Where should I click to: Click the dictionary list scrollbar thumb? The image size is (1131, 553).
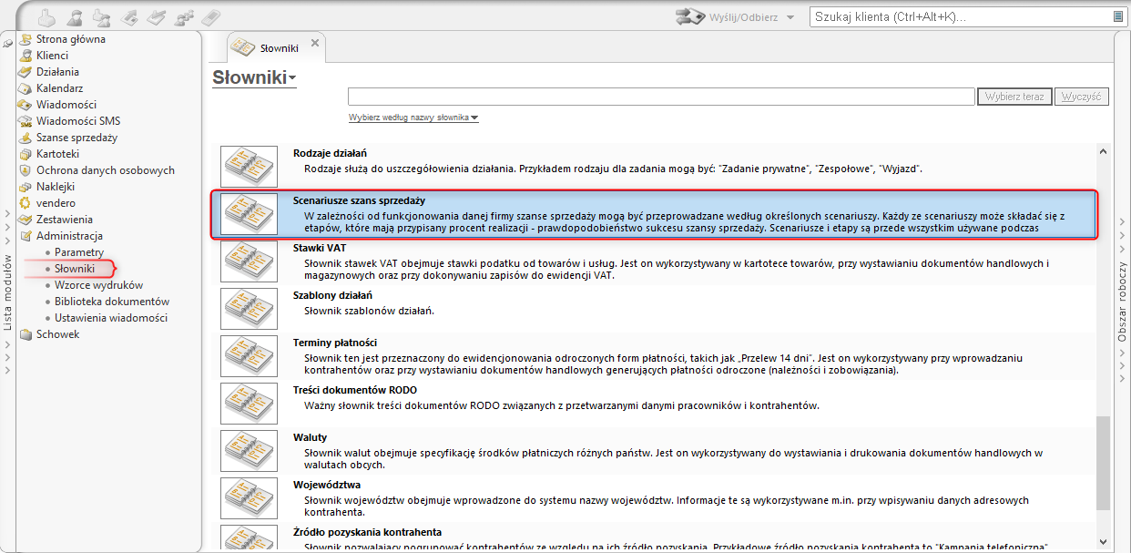(1104, 464)
